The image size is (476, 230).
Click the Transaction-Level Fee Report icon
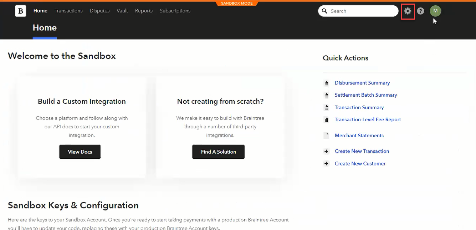coord(326,120)
